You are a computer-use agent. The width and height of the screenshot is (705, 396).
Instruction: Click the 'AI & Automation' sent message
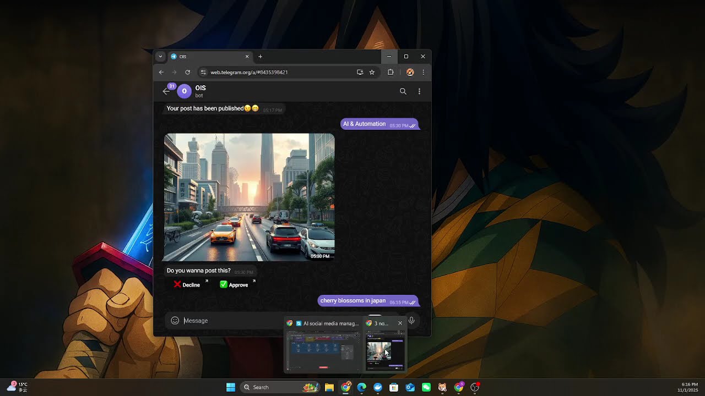[379, 124]
